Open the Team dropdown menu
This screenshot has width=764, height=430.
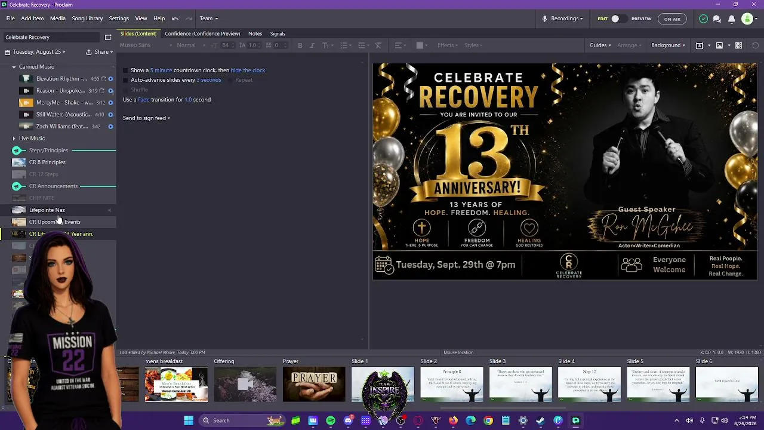coord(209,19)
